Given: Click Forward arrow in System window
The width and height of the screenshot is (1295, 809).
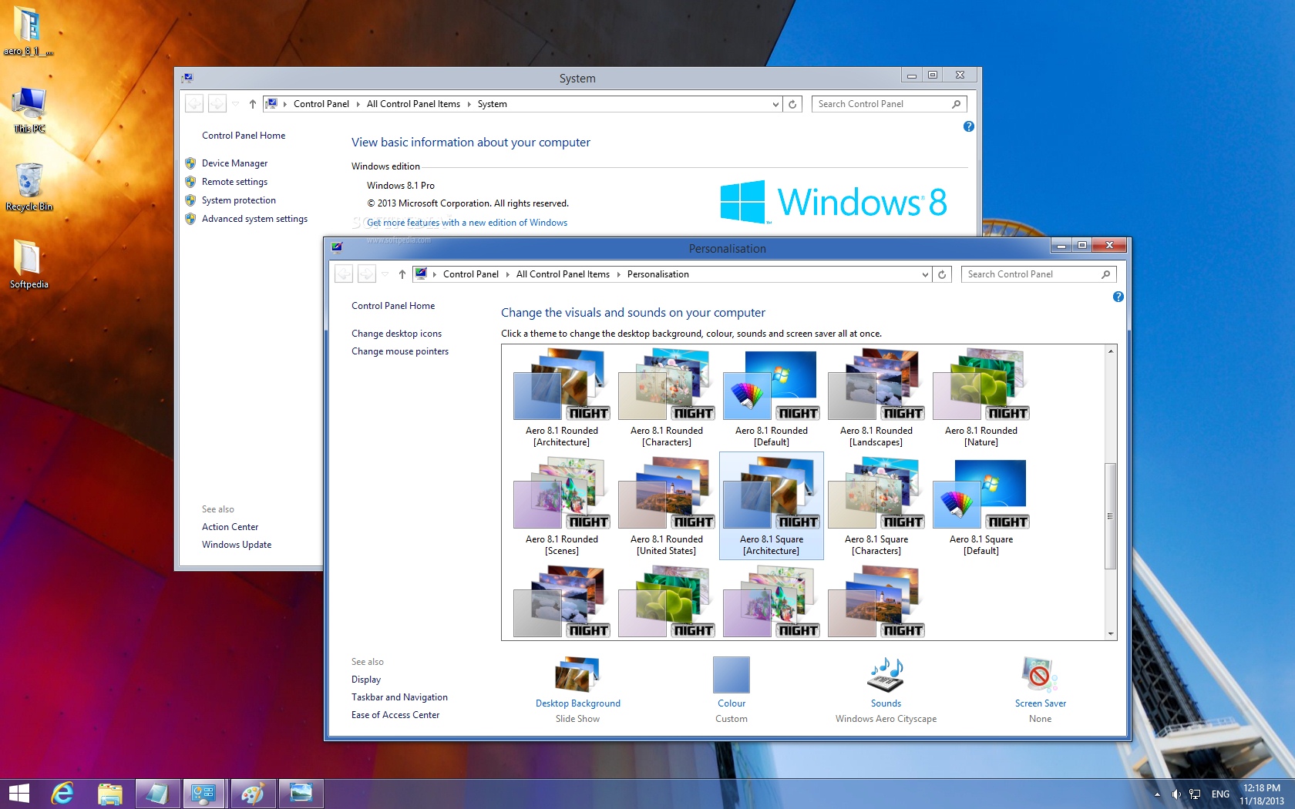Looking at the screenshot, I should 217,103.
